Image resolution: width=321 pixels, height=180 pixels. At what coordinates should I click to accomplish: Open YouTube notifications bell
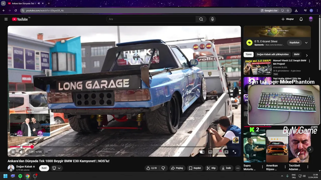pos(301,19)
